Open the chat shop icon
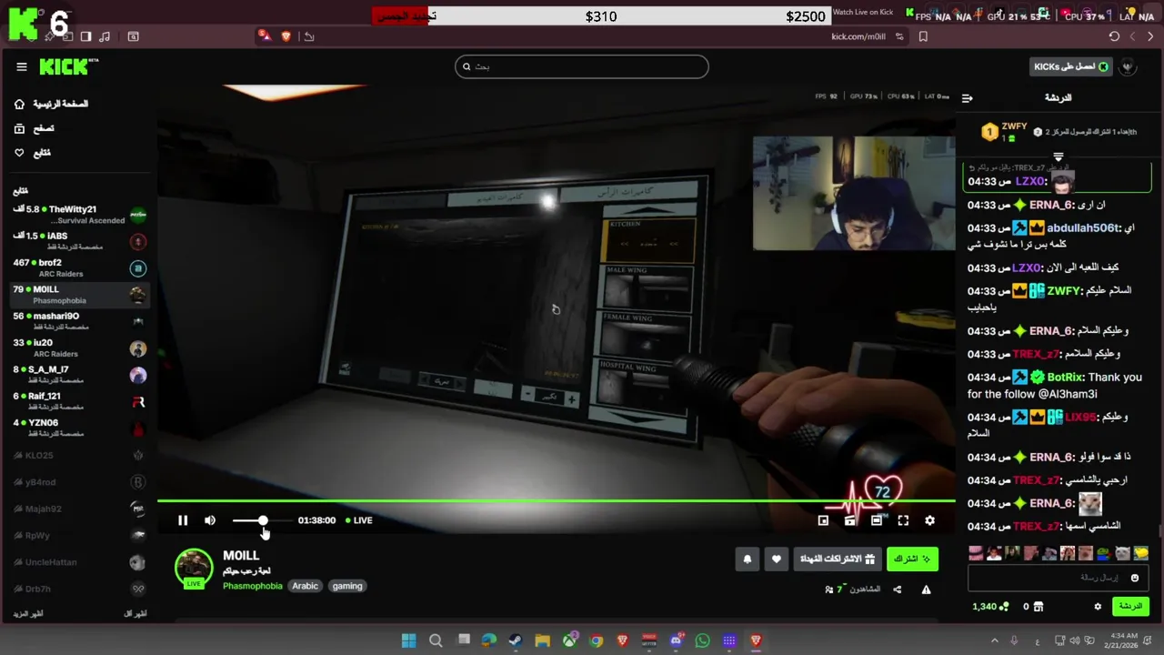This screenshot has width=1164, height=655. tap(1039, 606)
